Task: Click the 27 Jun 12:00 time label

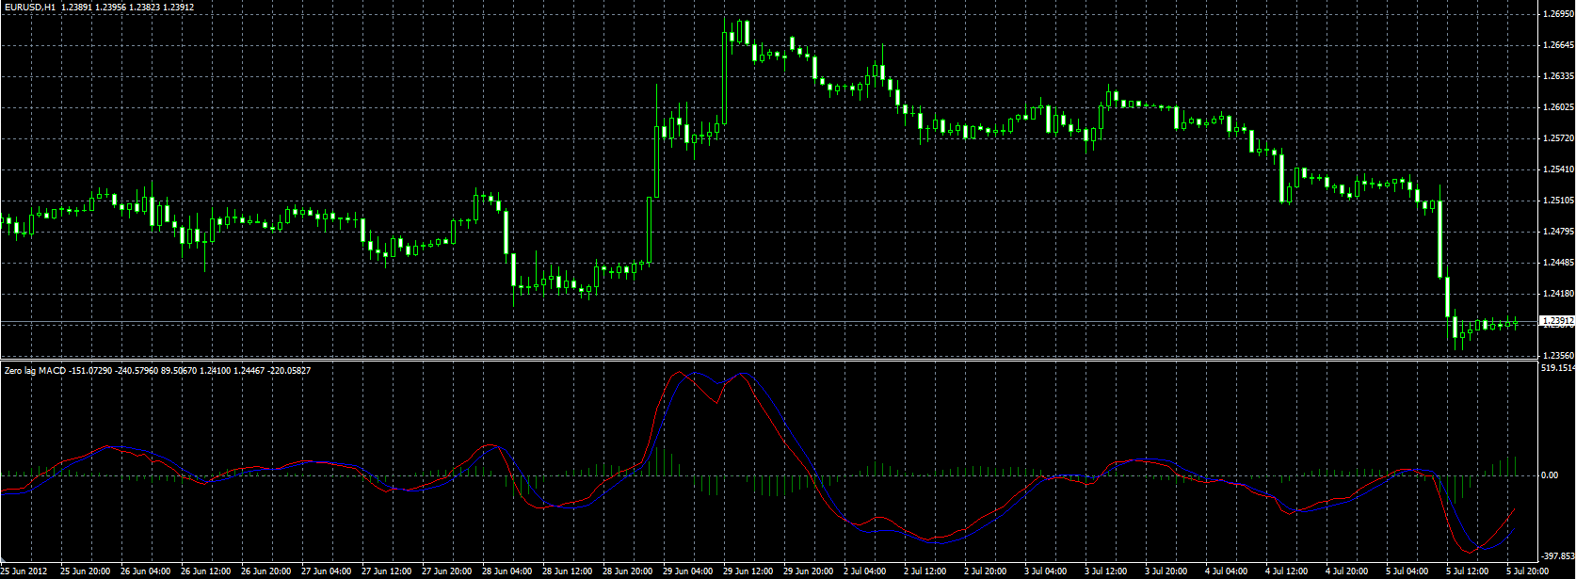Action: coord(387,571)
